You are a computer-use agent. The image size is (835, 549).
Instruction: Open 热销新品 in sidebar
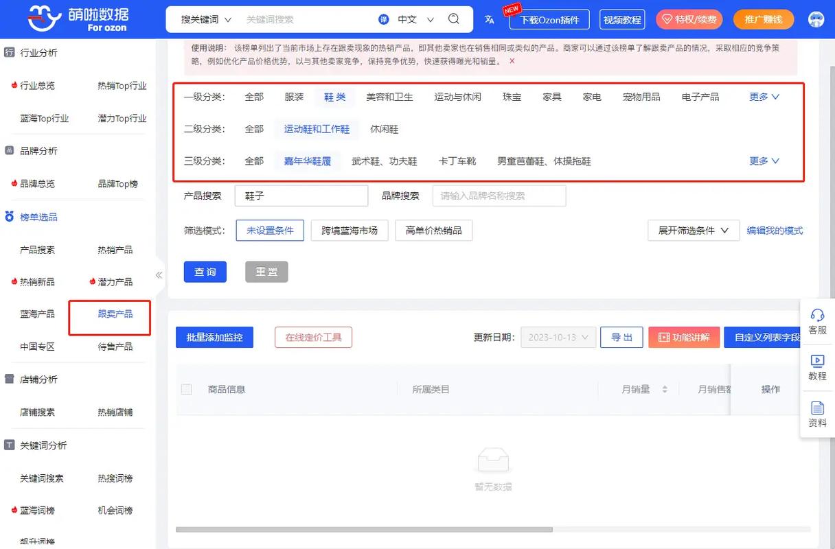point(37,282)
